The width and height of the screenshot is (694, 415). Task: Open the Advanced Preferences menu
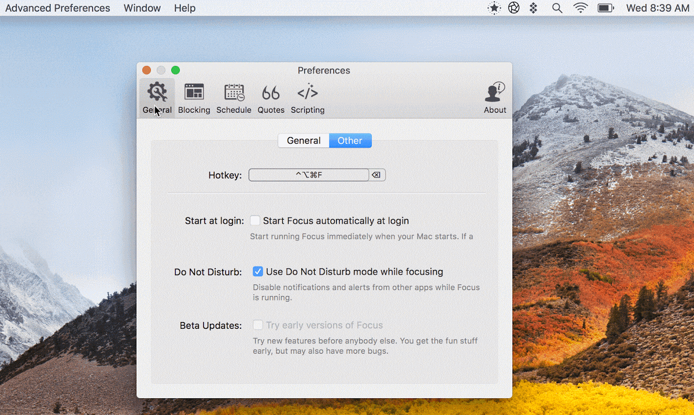(x=57, y=8)
